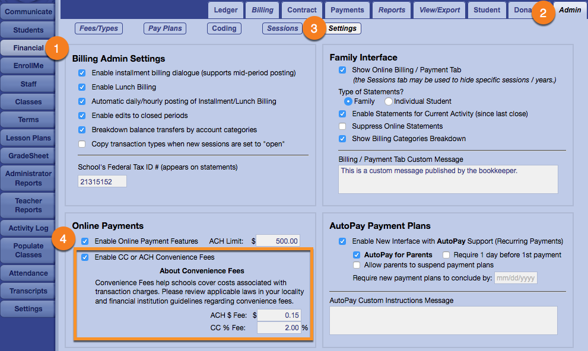Enable Copy transaction types checkbox
Image resolution: width=588 pixels, height=351 pixels.
point(82,144)
